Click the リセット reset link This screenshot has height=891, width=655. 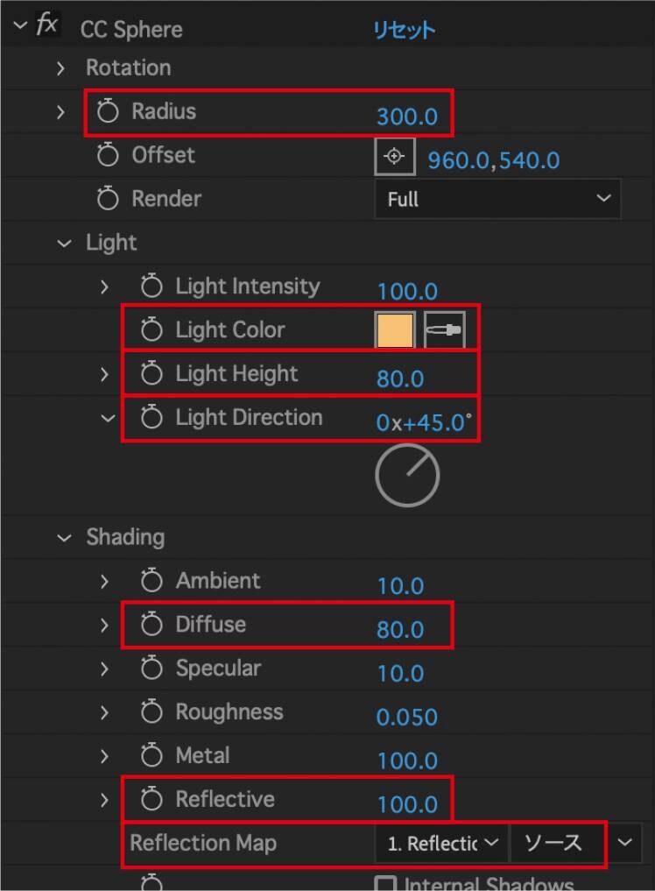tap(404, 30)
